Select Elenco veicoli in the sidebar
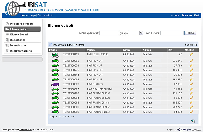 [22, 29]
